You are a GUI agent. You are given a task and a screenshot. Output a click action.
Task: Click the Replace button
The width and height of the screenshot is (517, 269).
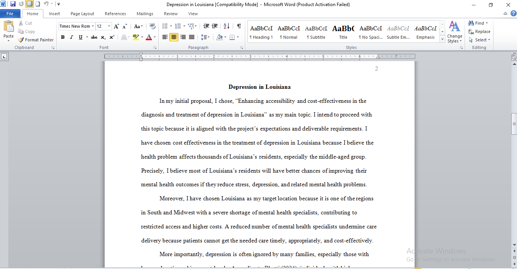pyautogui.click(x=479, y=31)
